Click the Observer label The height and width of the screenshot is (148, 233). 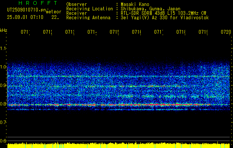pos(77,4)
